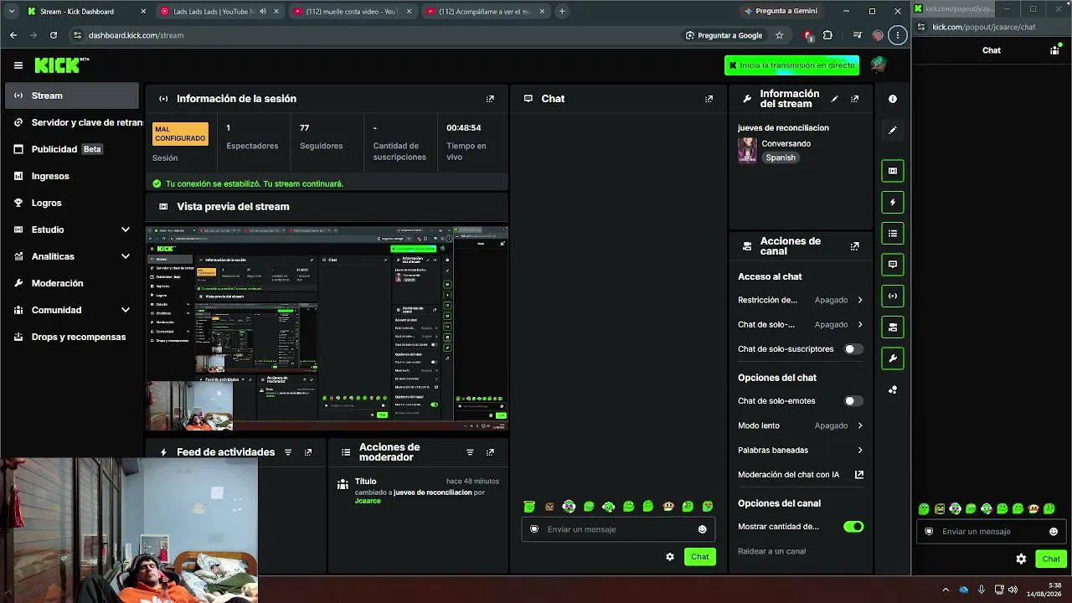
Task: Click the list icon in the right rail
Action: (893, 234)
